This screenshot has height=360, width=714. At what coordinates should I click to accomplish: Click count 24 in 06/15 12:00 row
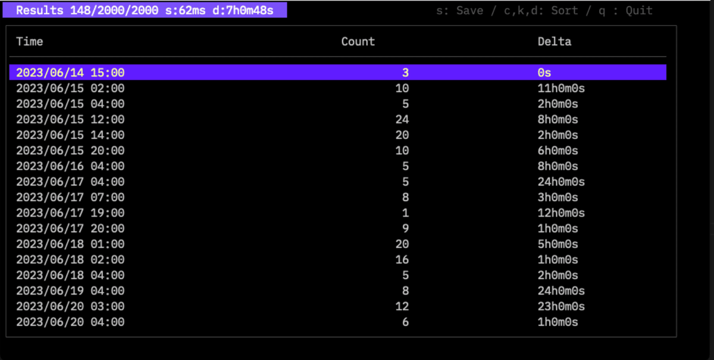click(x=402, y=120)
